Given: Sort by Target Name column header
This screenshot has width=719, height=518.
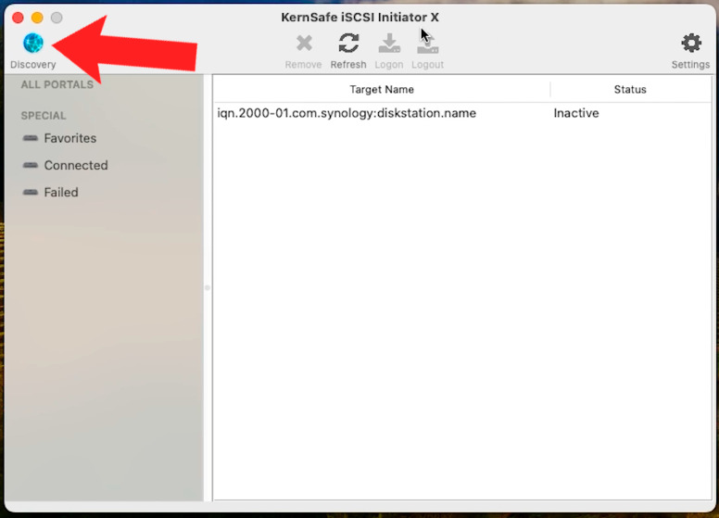Looking at the screenshot, I should (382, 89).
